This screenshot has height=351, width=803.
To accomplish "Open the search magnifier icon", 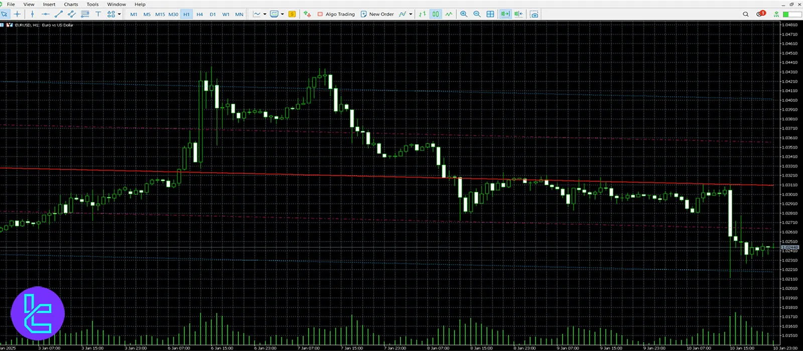I will point(745,14).
